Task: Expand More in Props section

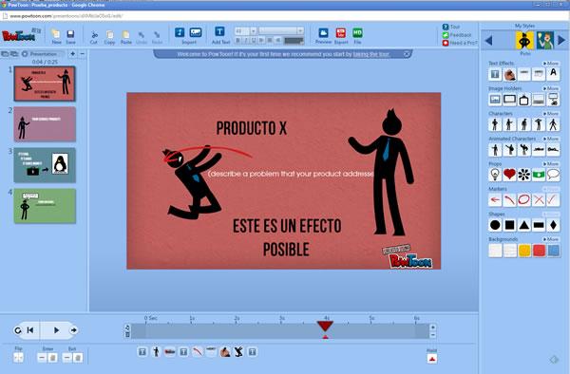Action: tap(551, 164)
